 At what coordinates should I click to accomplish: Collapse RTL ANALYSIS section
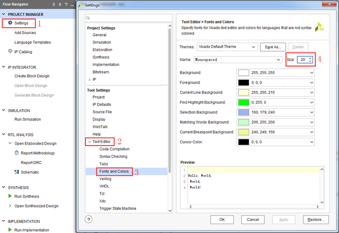point(4,134)
